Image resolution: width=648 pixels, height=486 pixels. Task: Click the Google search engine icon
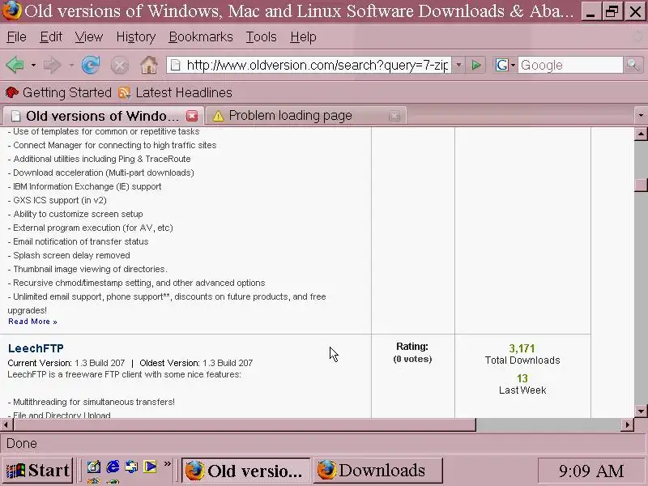[x=501, y=65]
